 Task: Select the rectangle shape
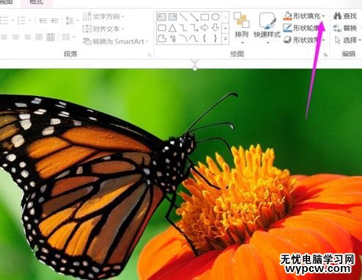pos(204,17)
